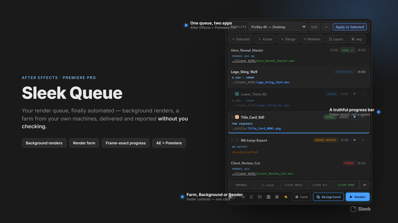Add by Markers button
The image size is (398, 223).
click(x=312, y=39)
